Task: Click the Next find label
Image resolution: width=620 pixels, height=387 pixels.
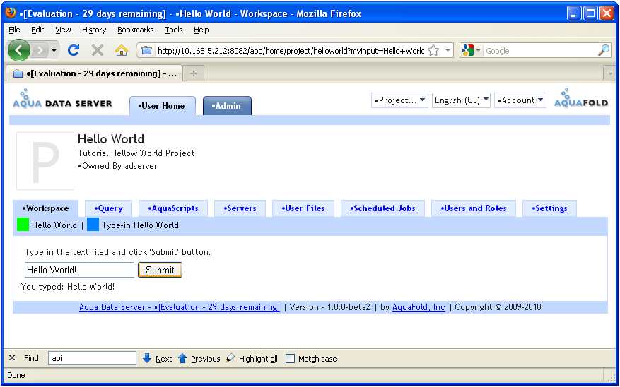Action: click(x=164, y=359)
